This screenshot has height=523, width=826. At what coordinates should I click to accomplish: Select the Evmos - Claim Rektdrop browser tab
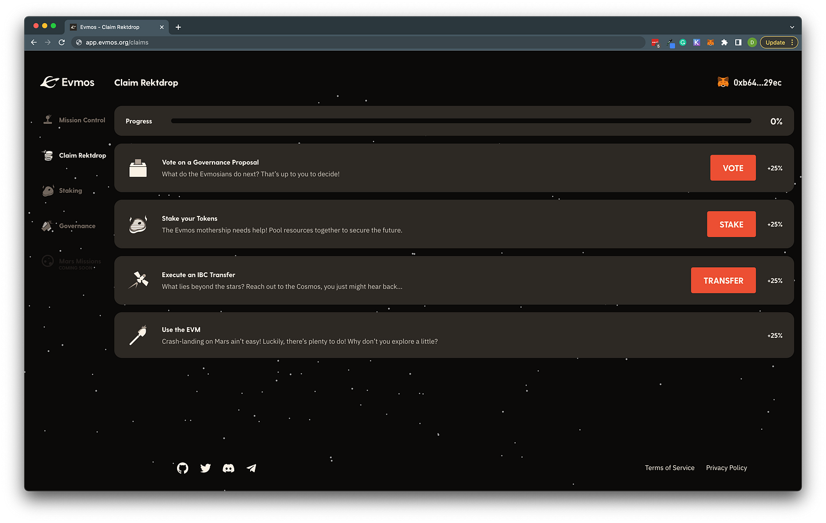click(x=117, y=27)
